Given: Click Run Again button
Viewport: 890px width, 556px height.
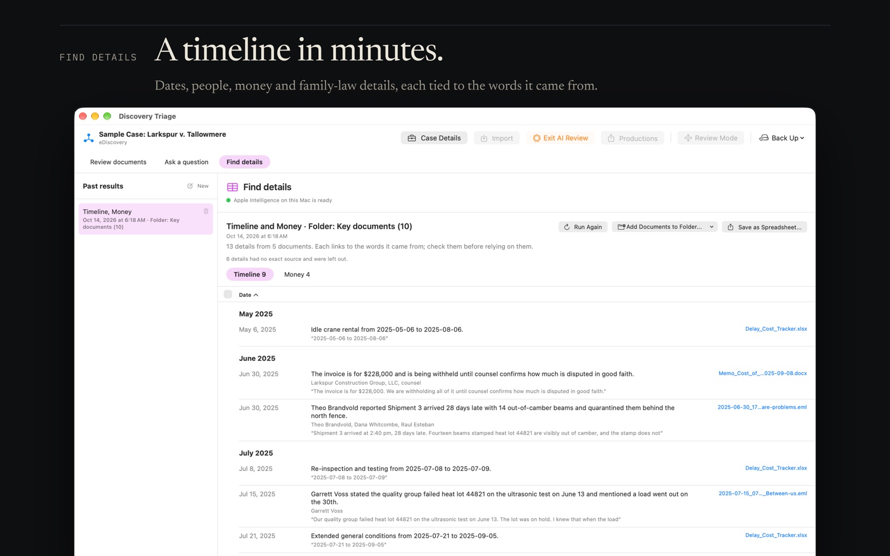Looking at the screenshot, I should pyautogui.click(x=582, y=227).
